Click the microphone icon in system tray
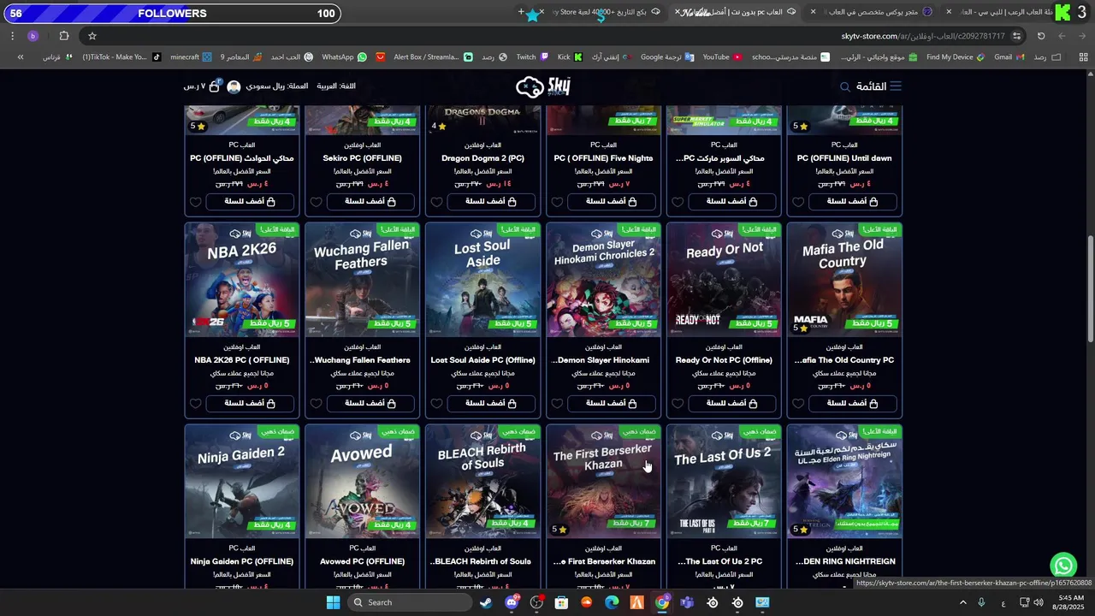Screen dimensions: 1095x616 coord(981,602)
